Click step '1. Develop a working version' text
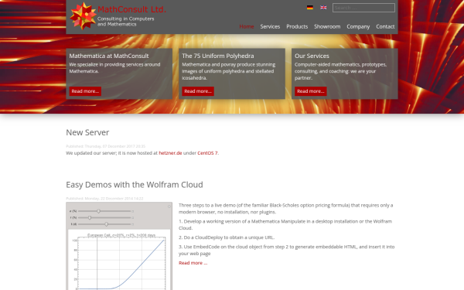 (x=285, y=224)
